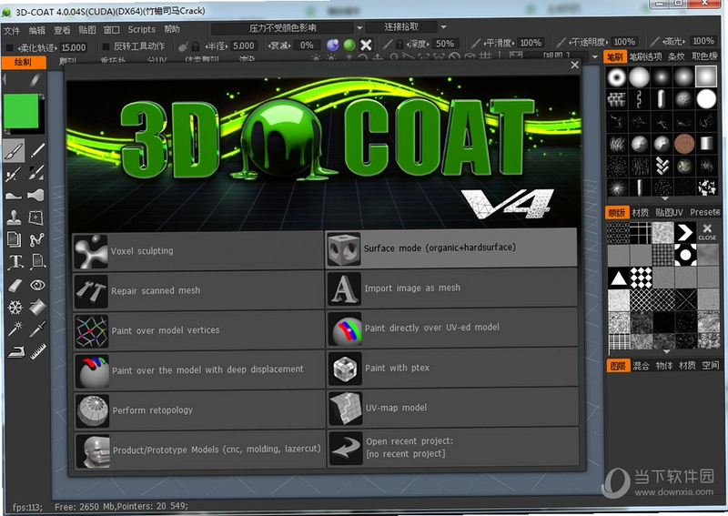Image resolution: width=728 pixels, height=516 pixels.
Task: Select the copy pages tool
Action: pyautogui.click(x=14, y=239)
